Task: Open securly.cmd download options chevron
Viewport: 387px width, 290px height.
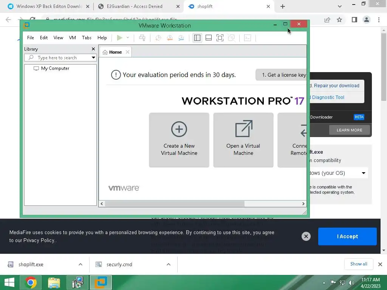Action: pos(169,264)
